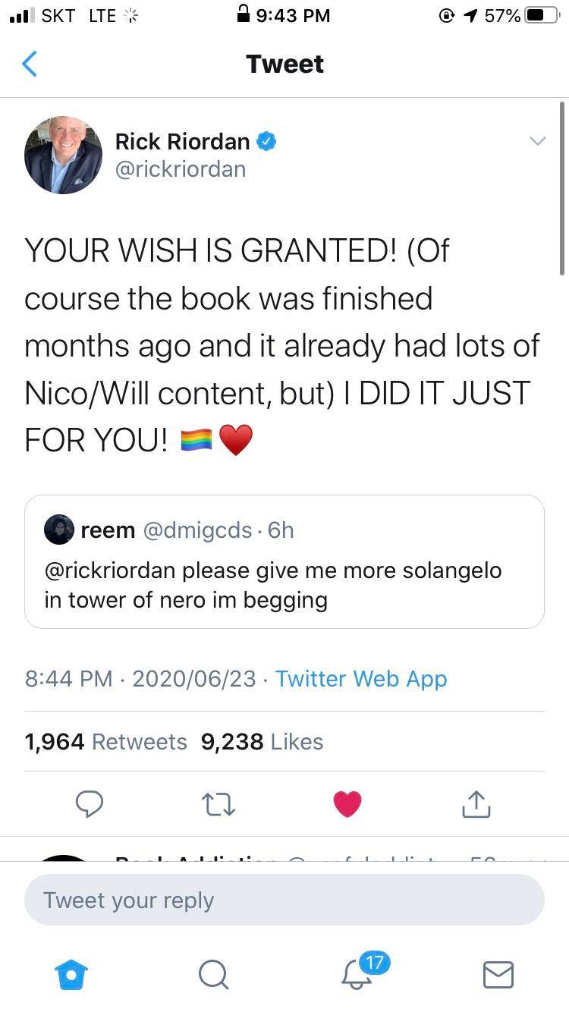
Task: Open Rick Riordan's profile picture
Action: pos(63,155)
